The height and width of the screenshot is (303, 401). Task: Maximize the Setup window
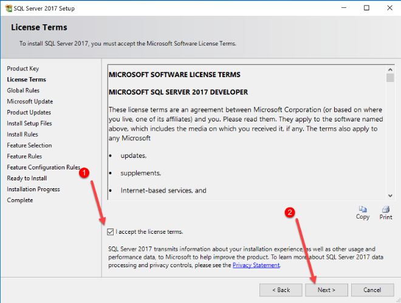366,8
